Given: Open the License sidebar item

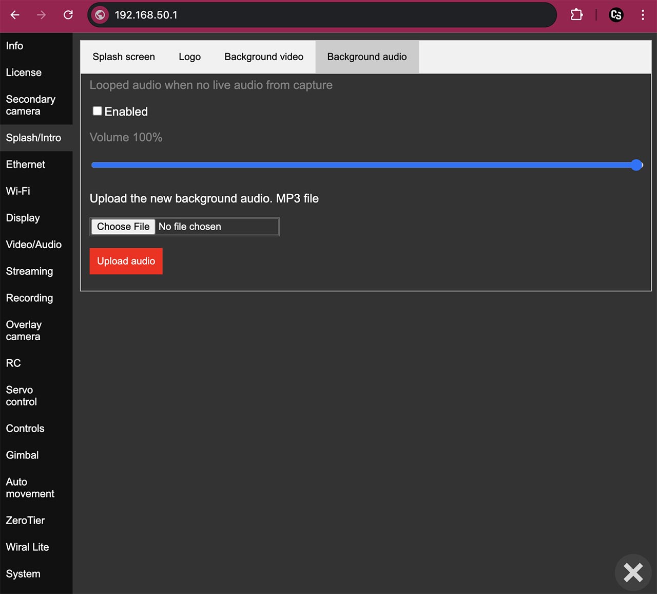Looking at the screenshot, I should (x=36, y=72).
